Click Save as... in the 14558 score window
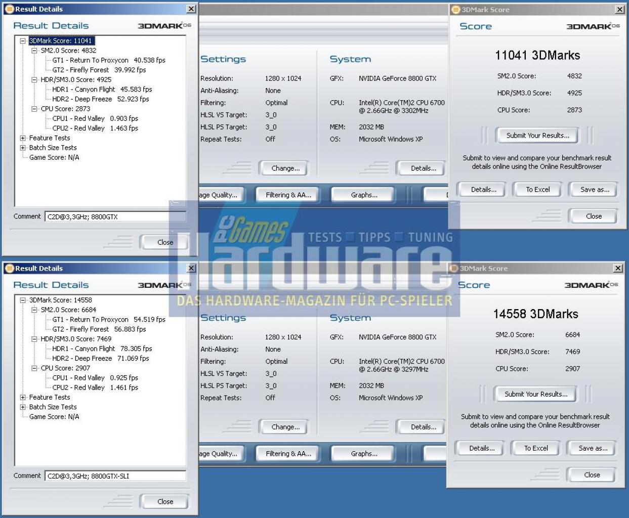This screenshot has width=629, height=518. point(593,449)
